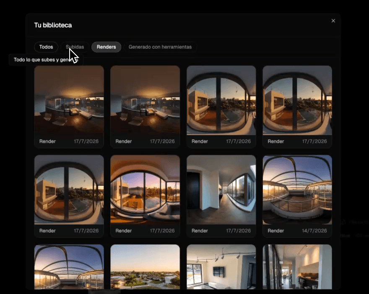This screenshot has width=369, height=294.
Task: Select the third render in top row
Action: pos(221,100)
